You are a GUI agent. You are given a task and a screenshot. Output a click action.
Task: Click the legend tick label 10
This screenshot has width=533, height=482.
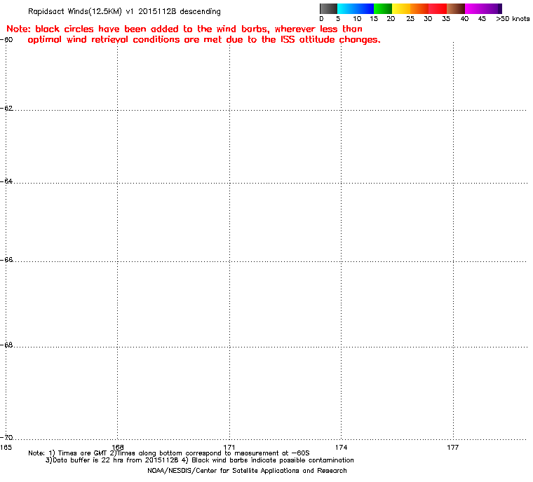[357, 19]
